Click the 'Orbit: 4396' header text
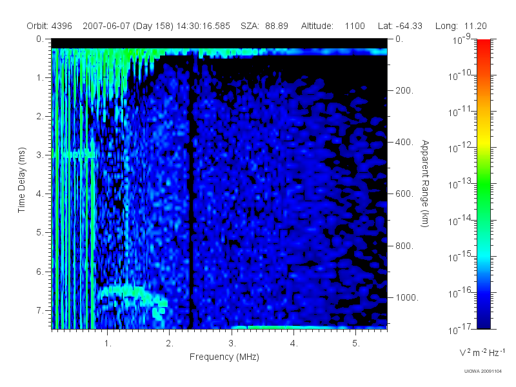The height and width of the screenshot is (387, 516). click(x=50, y=26)
